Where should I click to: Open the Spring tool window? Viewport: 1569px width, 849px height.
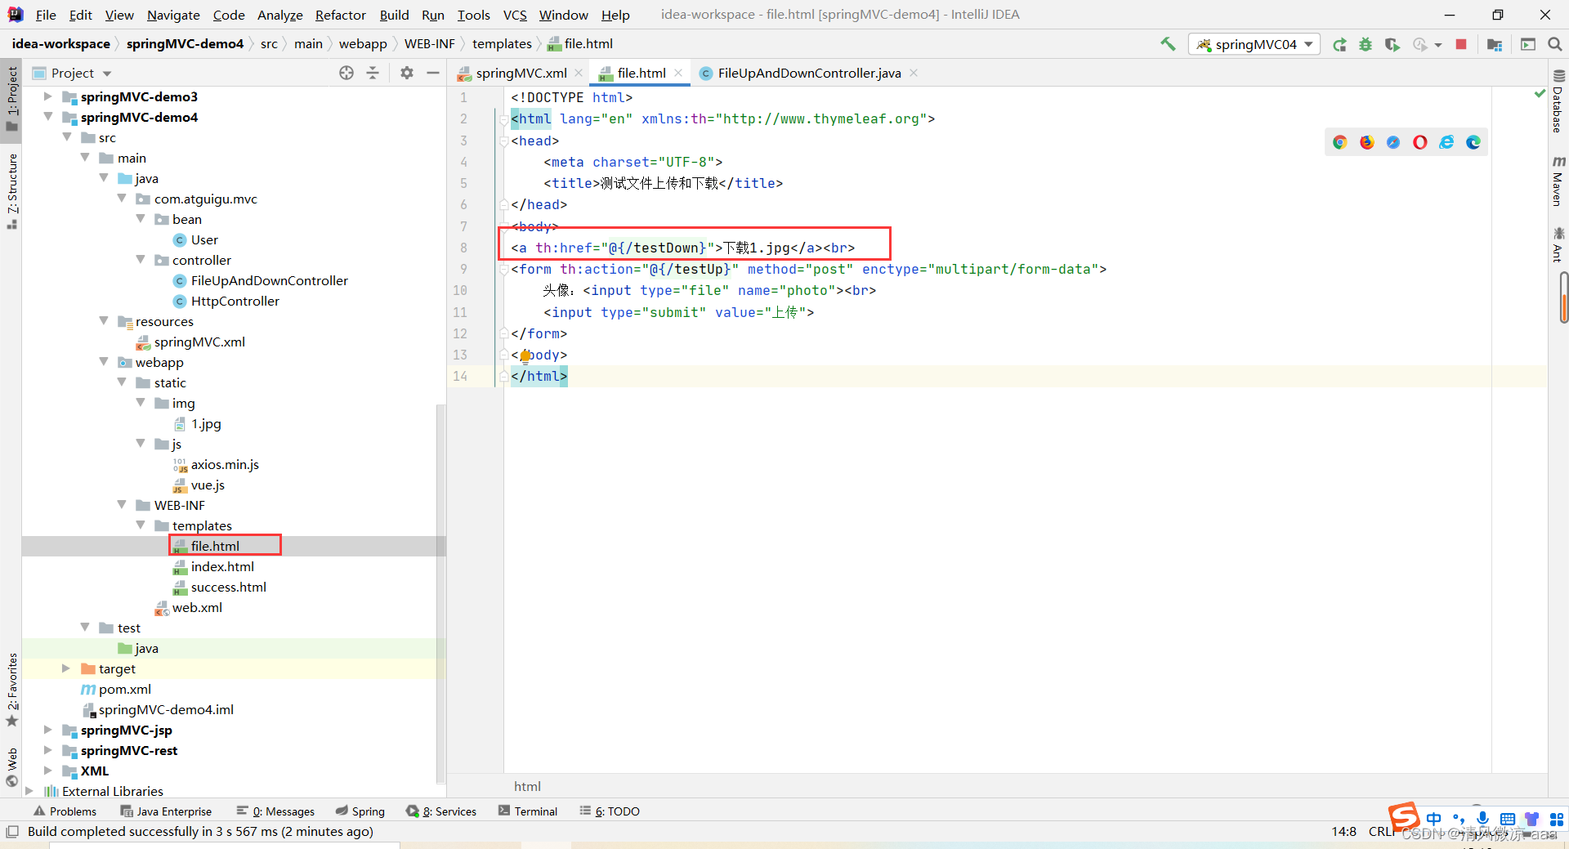click(x=360, y=811)
